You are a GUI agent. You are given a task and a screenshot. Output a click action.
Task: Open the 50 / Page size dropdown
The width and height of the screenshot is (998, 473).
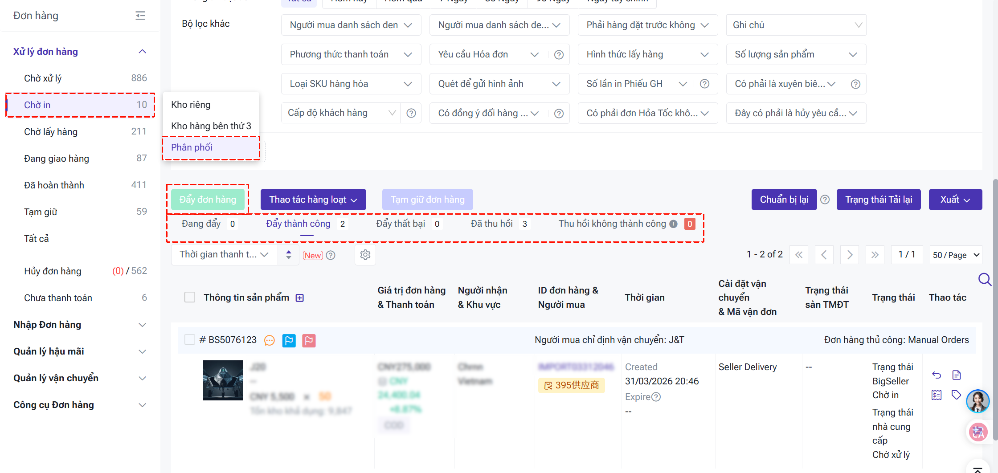[956, 255]
